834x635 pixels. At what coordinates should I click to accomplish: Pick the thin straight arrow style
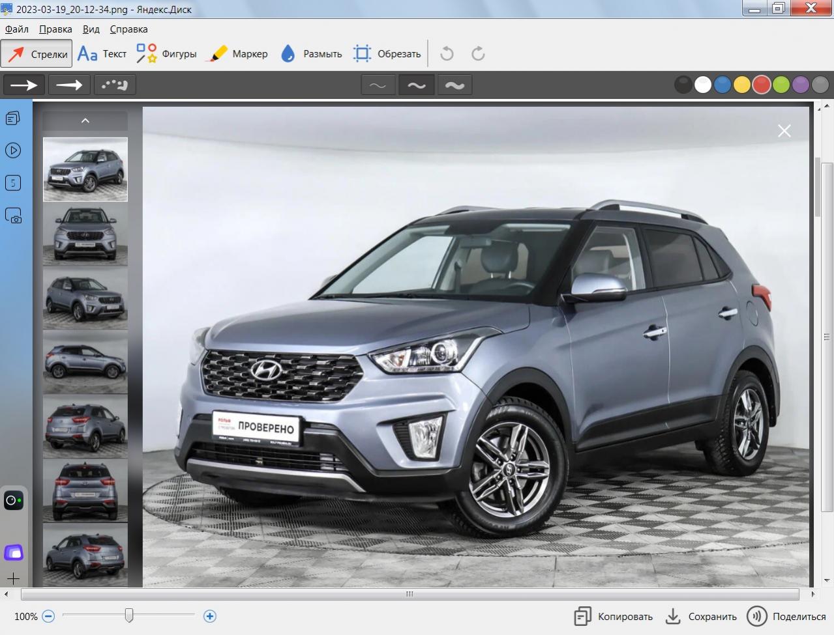24,85
